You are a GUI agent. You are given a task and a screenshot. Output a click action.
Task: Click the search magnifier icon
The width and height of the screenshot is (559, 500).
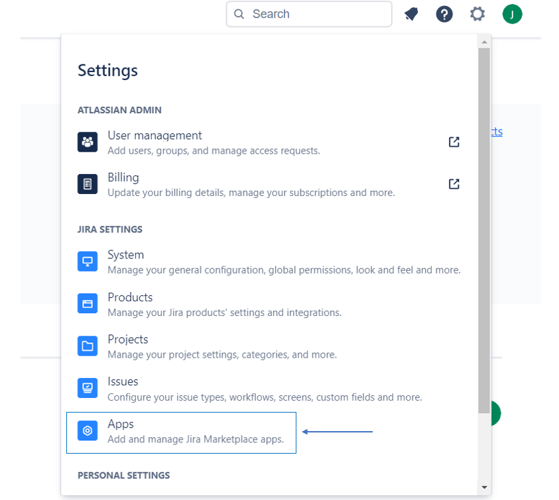239,14
